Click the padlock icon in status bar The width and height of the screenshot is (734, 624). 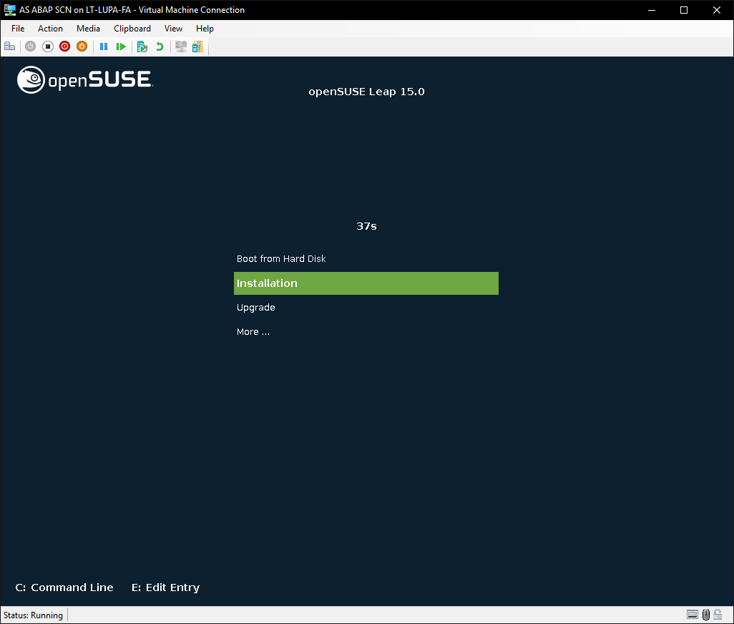[718, 615]
